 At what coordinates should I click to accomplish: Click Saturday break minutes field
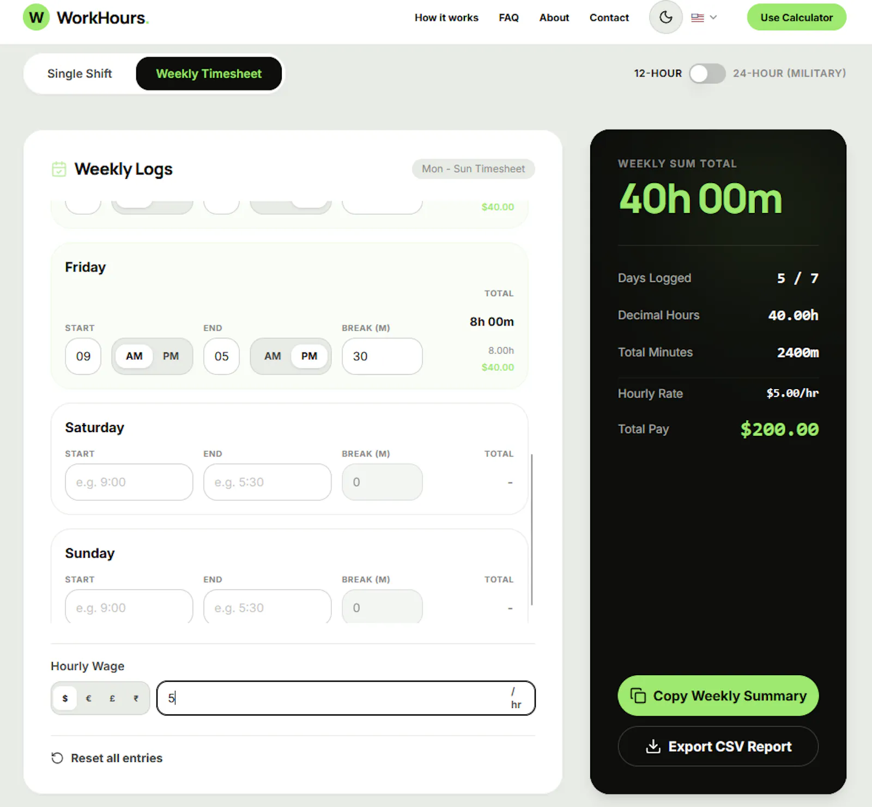[382, 482]
